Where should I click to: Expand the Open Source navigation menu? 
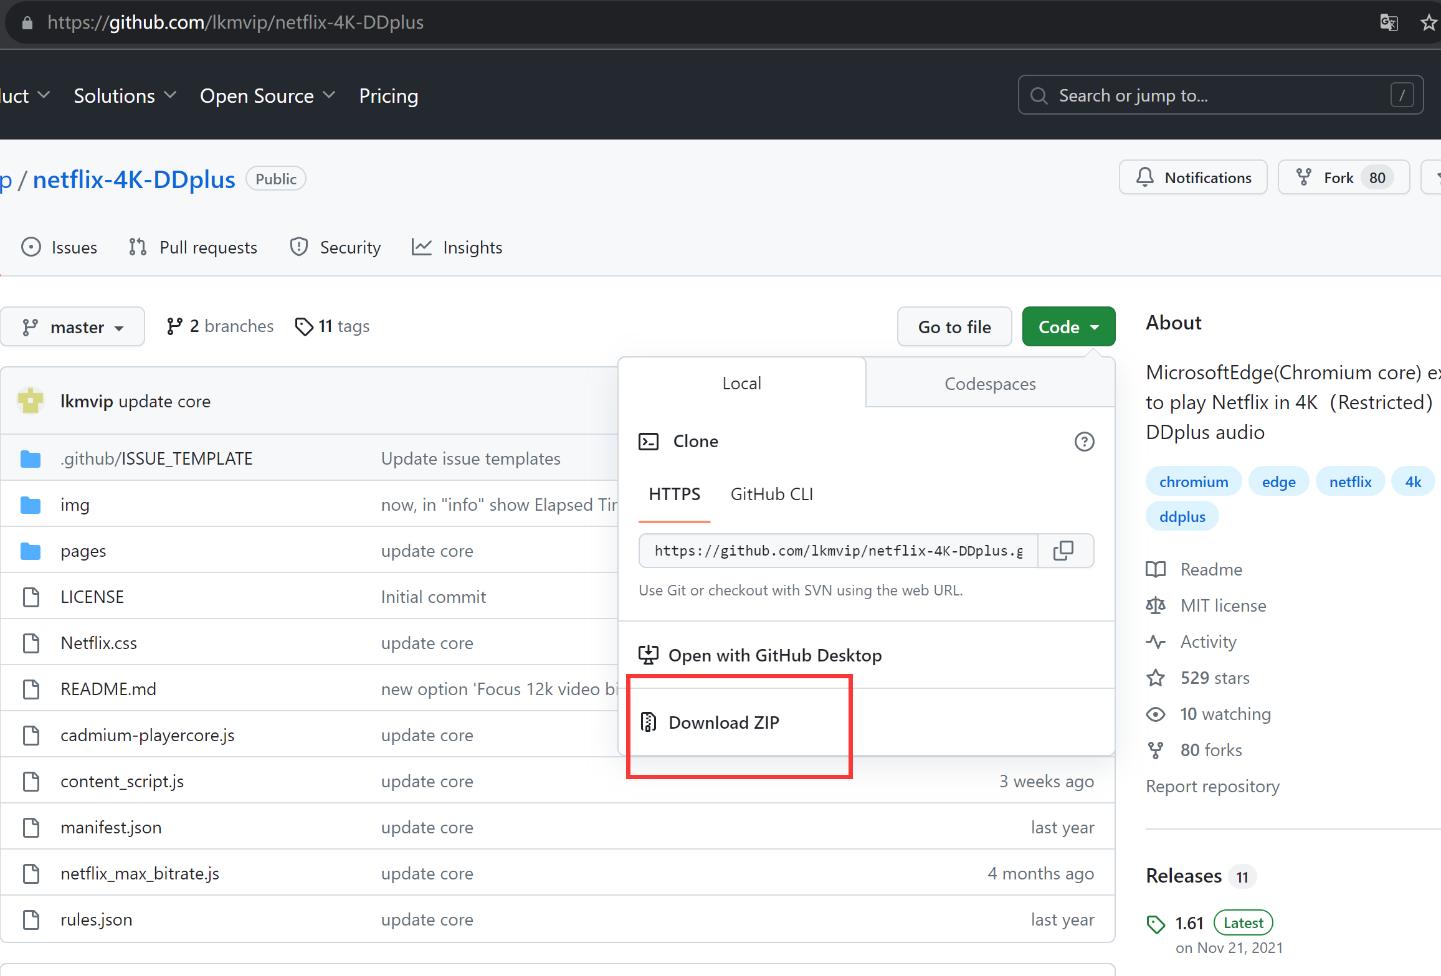[268, 95]
